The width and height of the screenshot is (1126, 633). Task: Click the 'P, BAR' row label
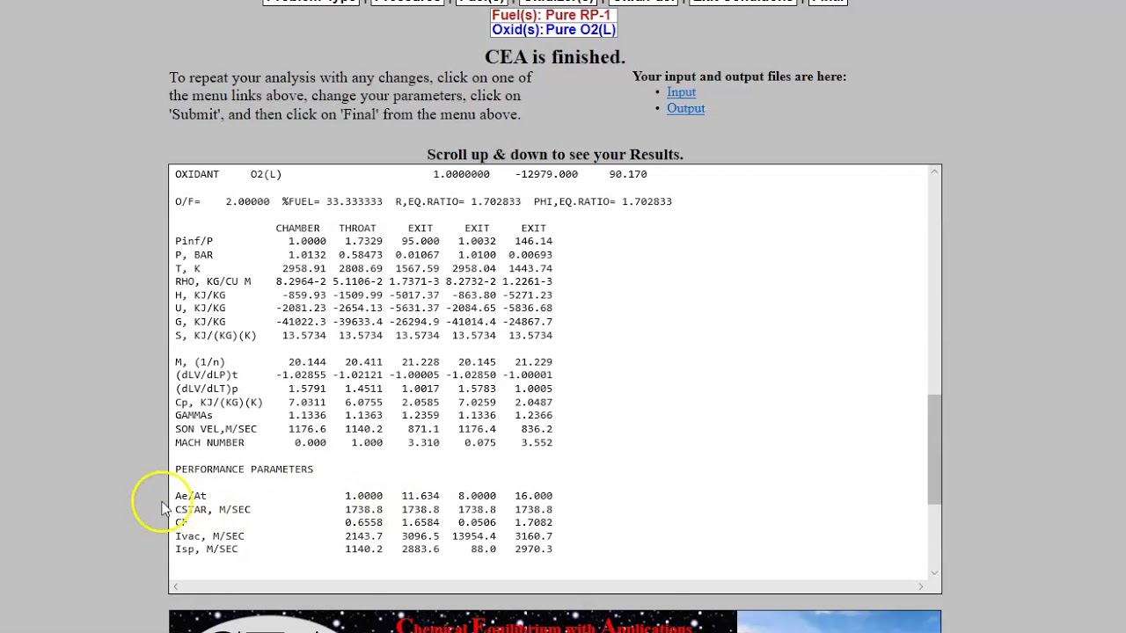pyautogui.click(x=194, y=255)
